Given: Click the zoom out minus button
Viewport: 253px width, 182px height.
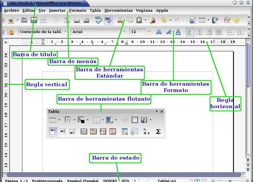Looking at the screenshot, I should tap(213, 181).
